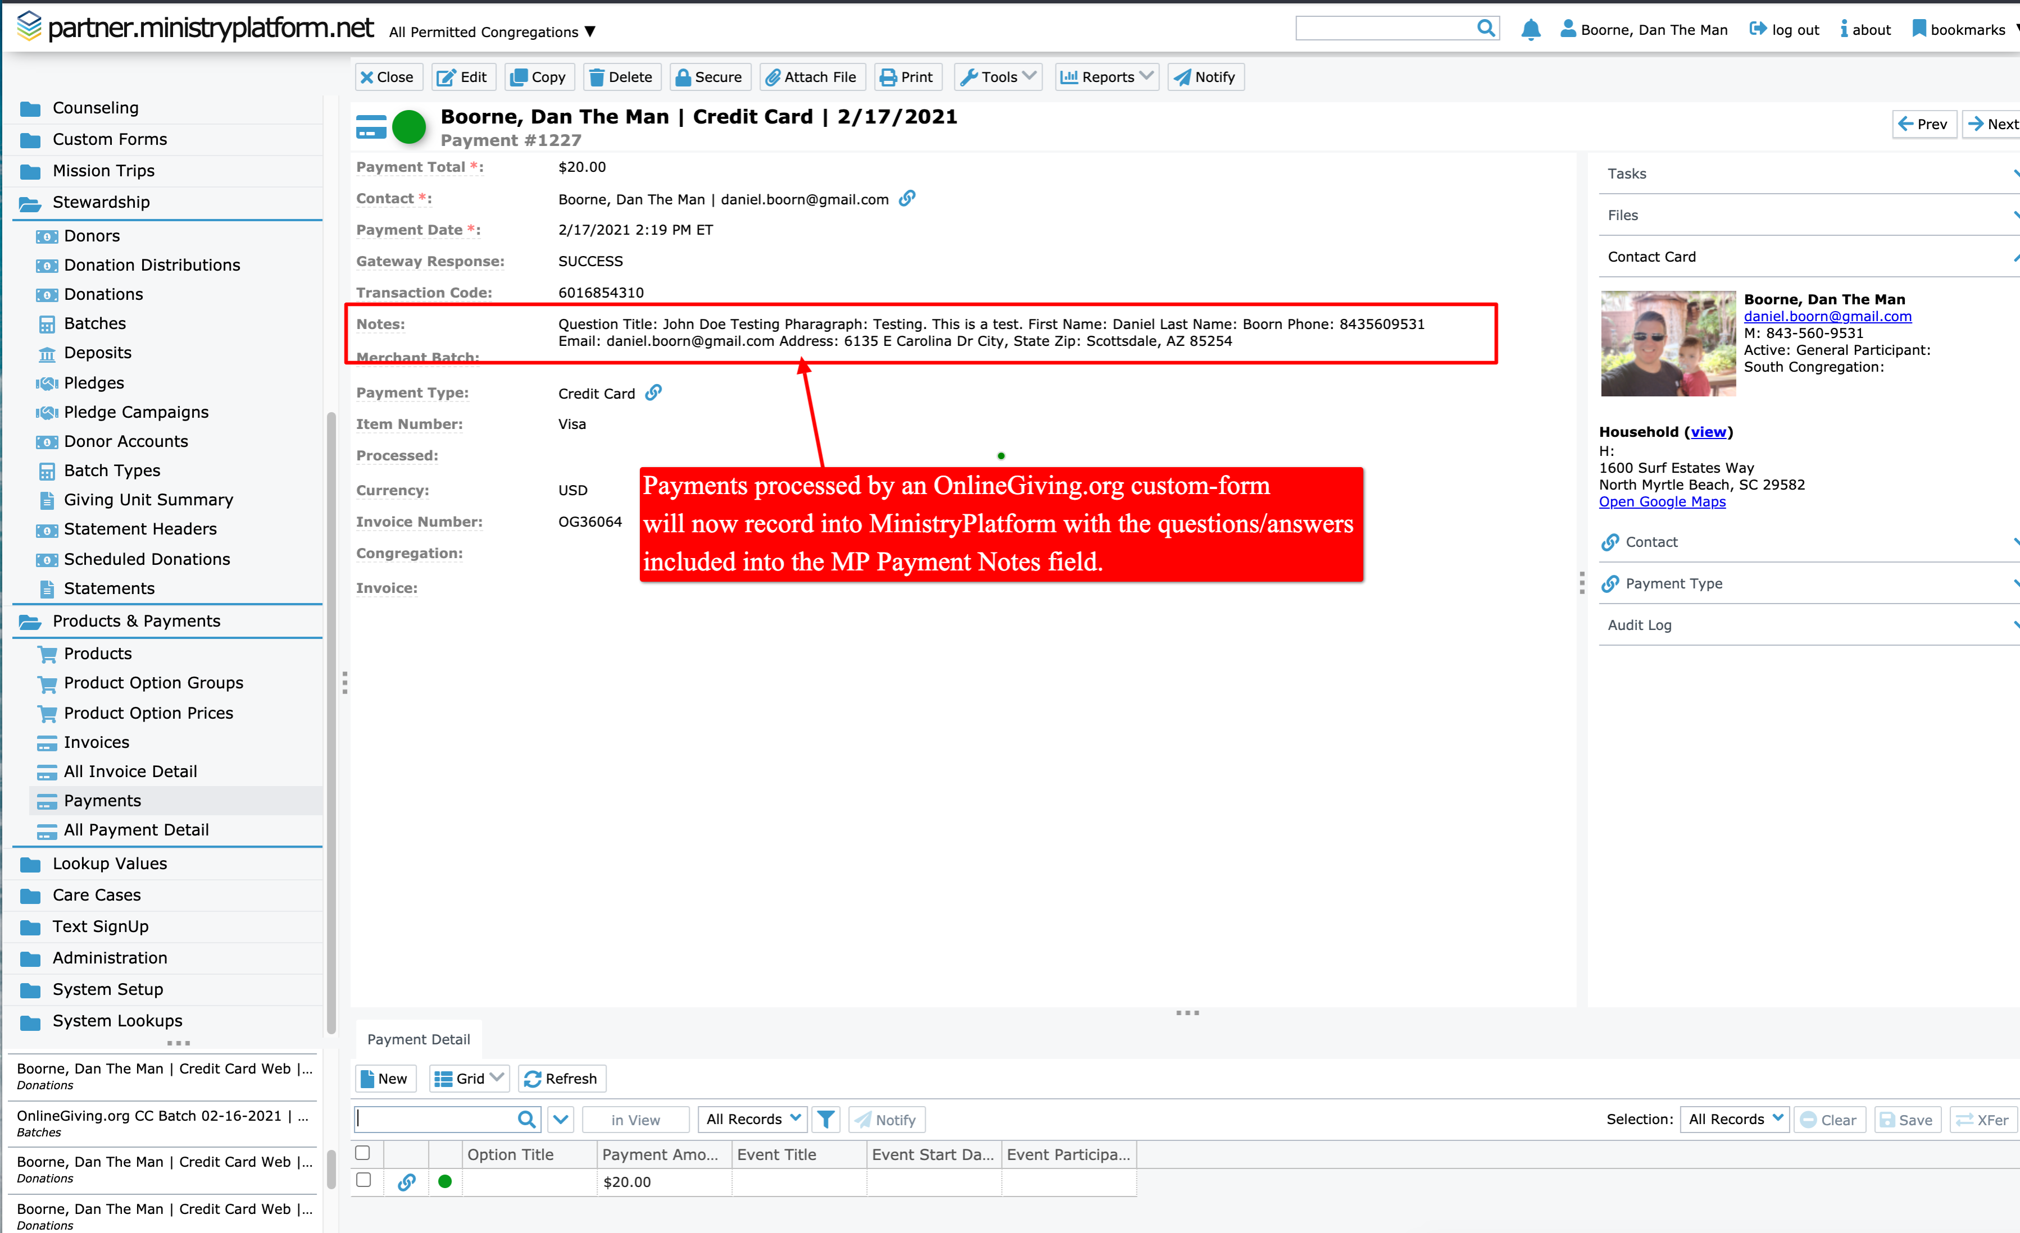Open the Tools dropdown menu
The image size is (2020, 1233).
pos(998,77)
